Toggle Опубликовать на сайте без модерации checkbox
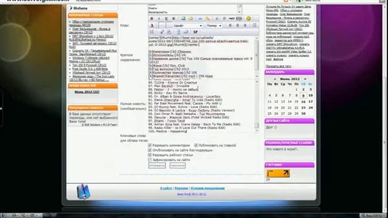Image resolution: width=388 pixels, height=218 pixels. pyautogui.click(x=150, y=150)
